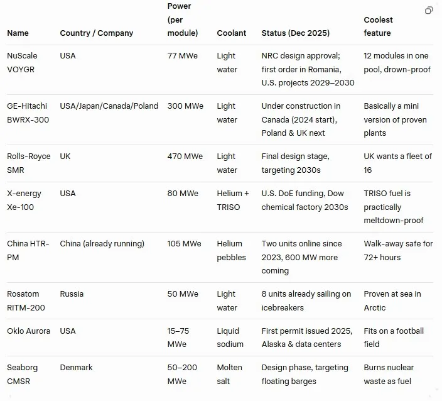
Task: Click the "Fits on a football field" cell
Action: (393, 338)
